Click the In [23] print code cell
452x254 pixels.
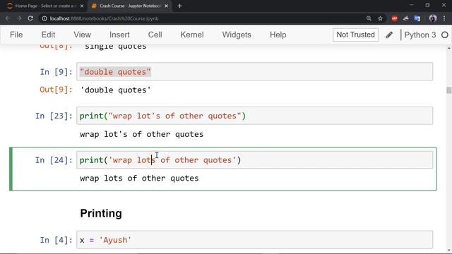click(x=254, y=116)
